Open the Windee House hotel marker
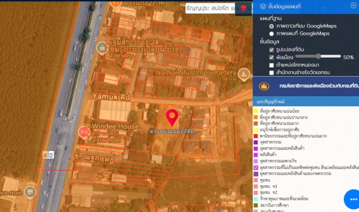The height and width of the screenshot is (212, 359). pos(84,132)
